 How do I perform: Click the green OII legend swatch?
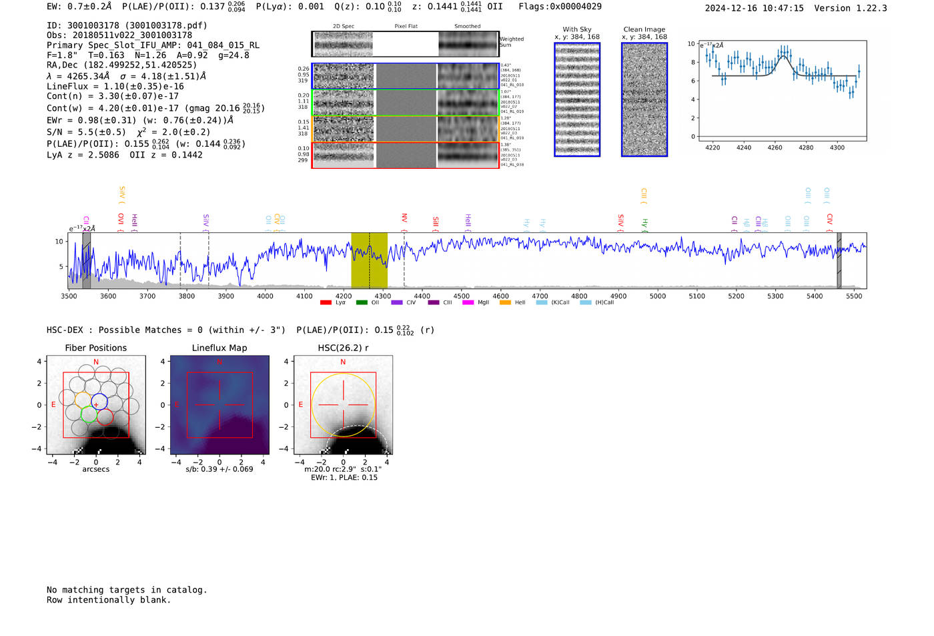click(x=362, y=303)
